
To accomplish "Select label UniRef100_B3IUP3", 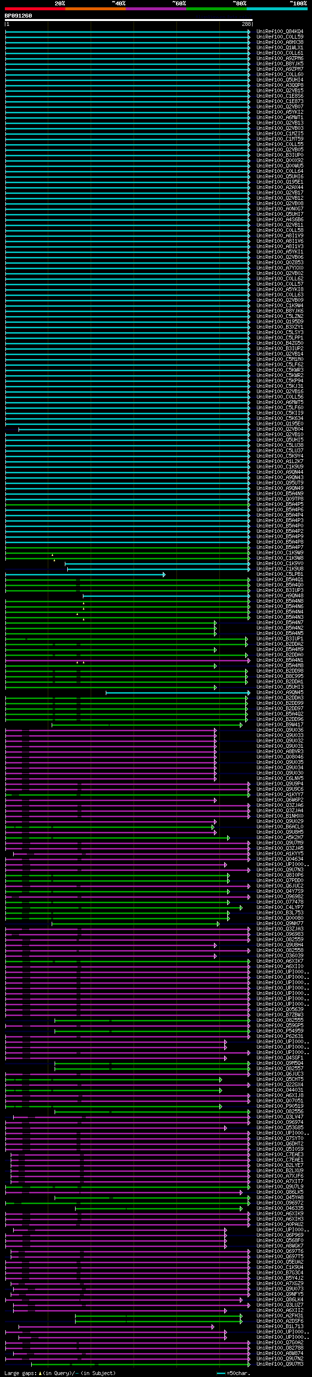I will click(x=280, y=591).
